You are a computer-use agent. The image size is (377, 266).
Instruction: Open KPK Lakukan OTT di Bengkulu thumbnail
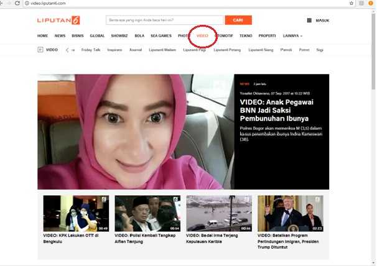click(x=76, y=213)
